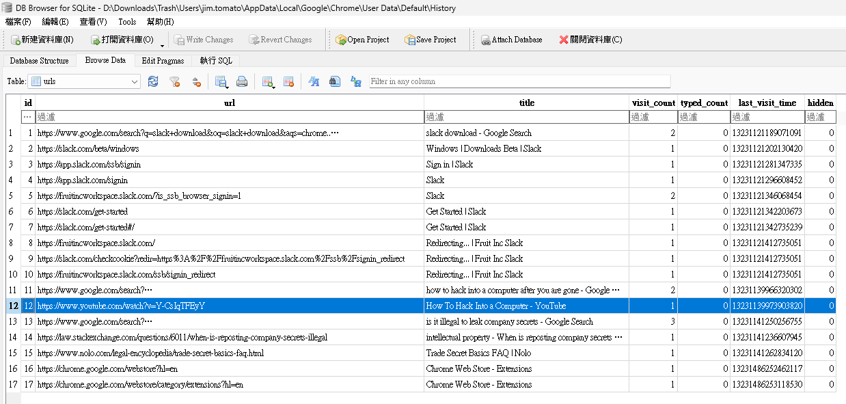The width and height of the screenshot is (846, 404).
Task: Open the Tools menu
Action: pos(127,22)
